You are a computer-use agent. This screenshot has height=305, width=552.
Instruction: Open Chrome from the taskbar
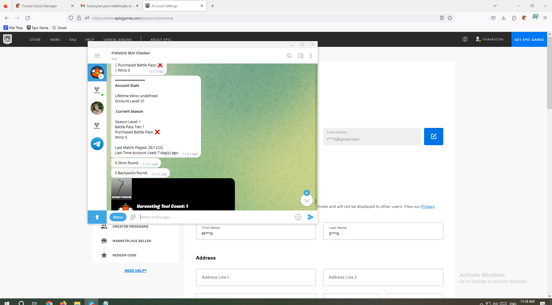(49, 303)
